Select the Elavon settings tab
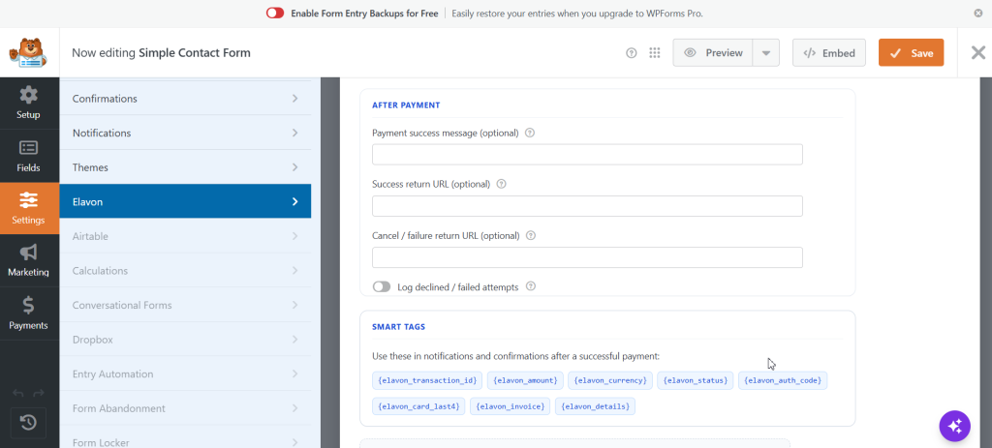Viewport: 992px width, 448px height. click(x=185, y=201)
